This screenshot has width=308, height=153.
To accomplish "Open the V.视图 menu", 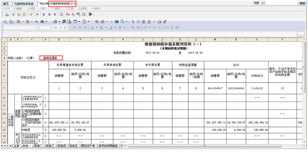I will pos(31,9).
